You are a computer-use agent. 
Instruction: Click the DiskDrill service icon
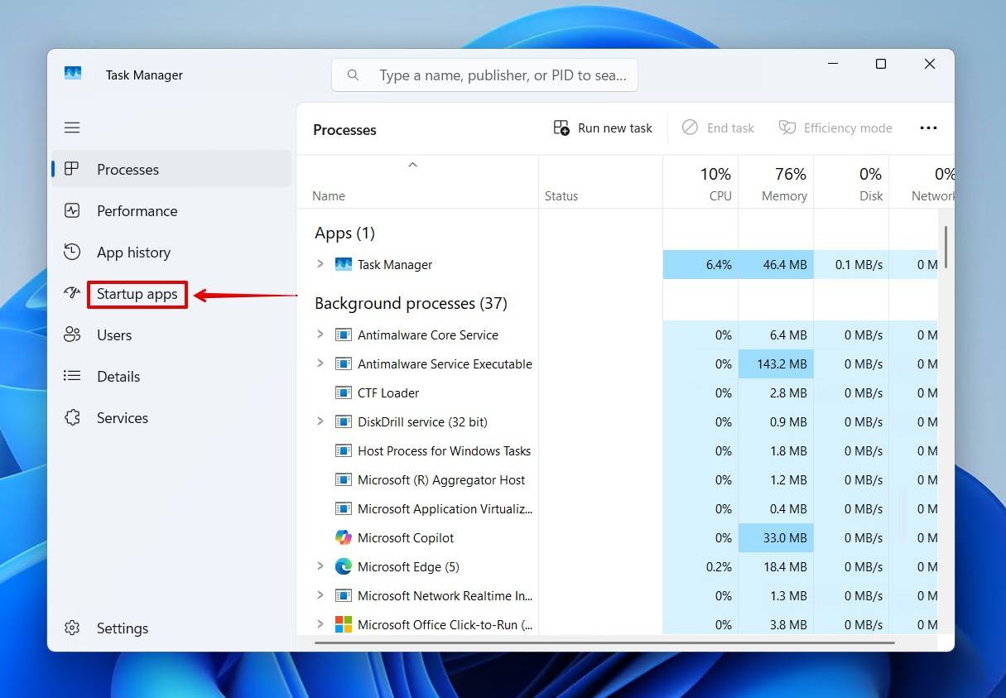click(344, 421)
